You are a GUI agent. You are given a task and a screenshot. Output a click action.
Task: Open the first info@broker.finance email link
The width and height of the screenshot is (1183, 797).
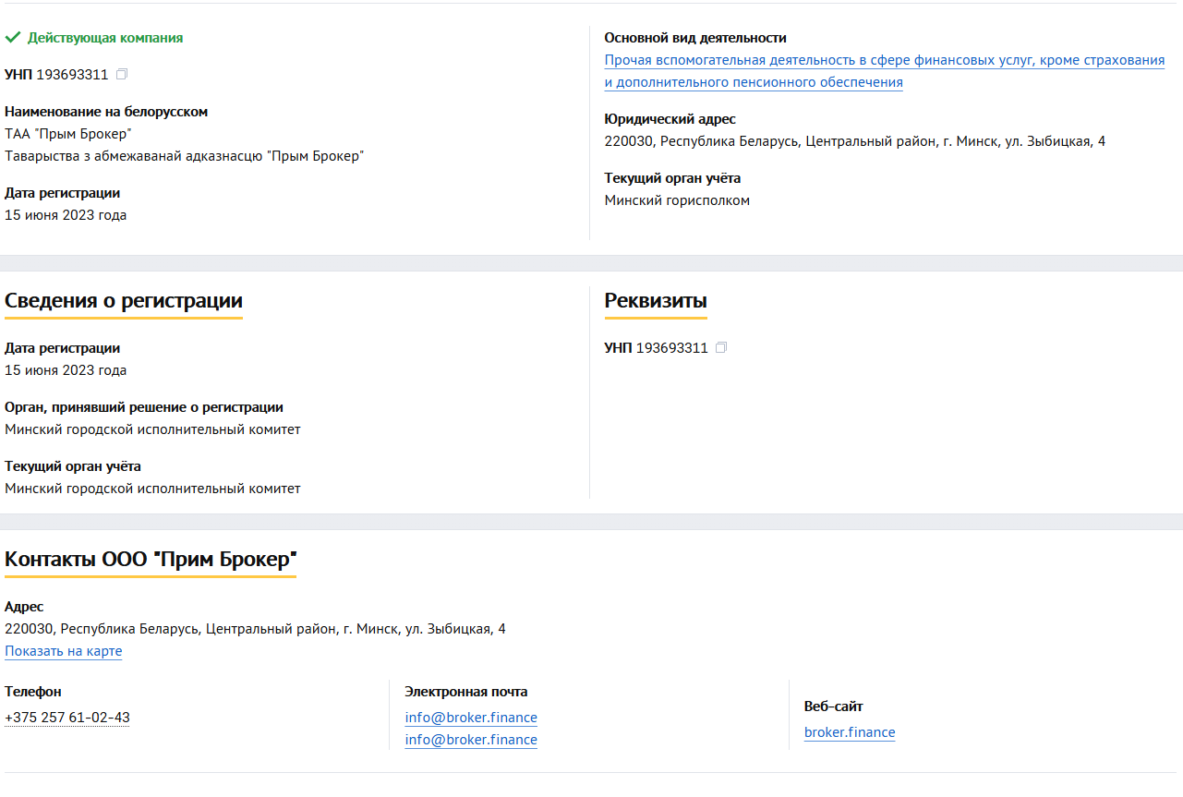tap(470, 718)
